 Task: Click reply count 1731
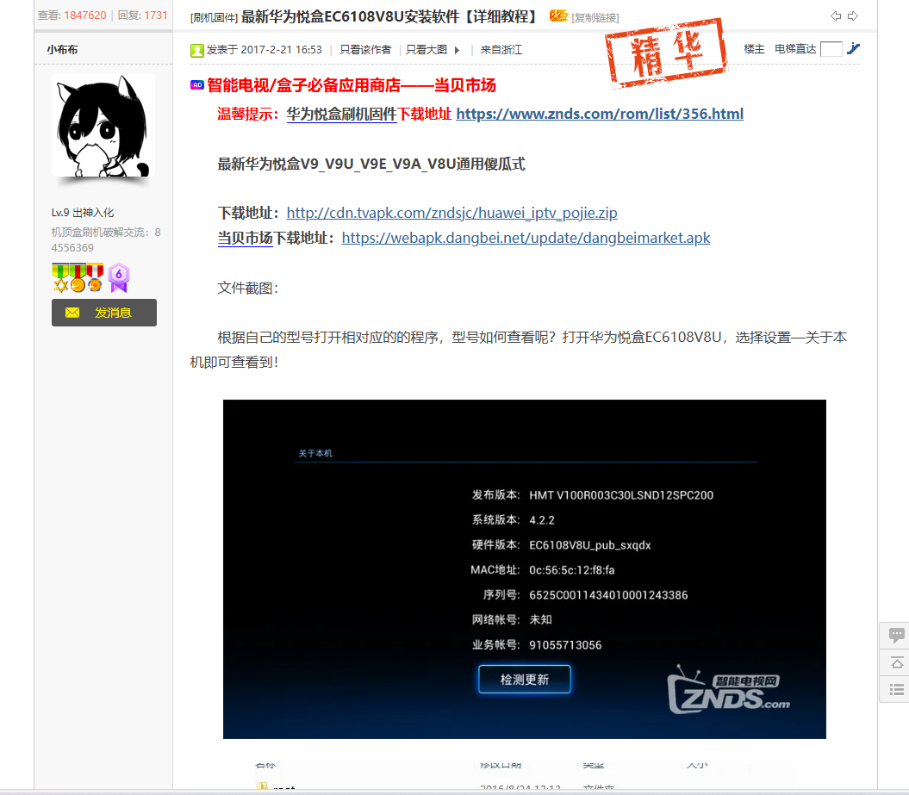[156, 16]
